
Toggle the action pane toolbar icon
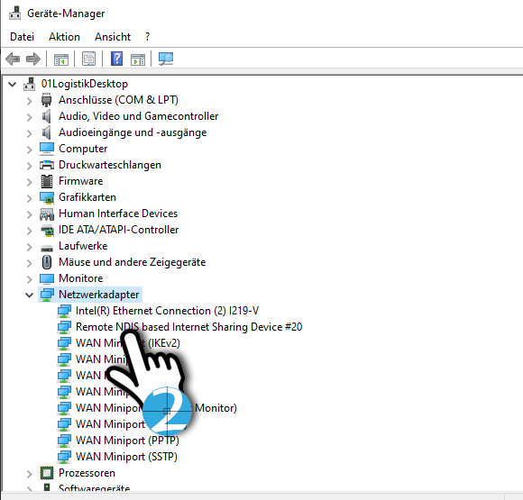click(138, 59)
